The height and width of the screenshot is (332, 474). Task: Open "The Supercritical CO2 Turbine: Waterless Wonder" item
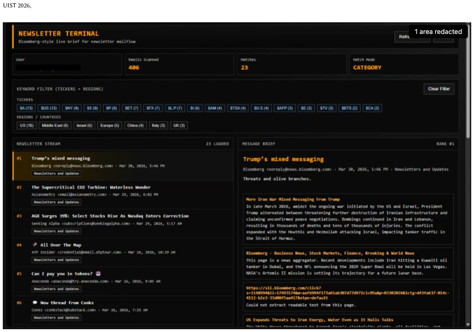click(123, 195)
